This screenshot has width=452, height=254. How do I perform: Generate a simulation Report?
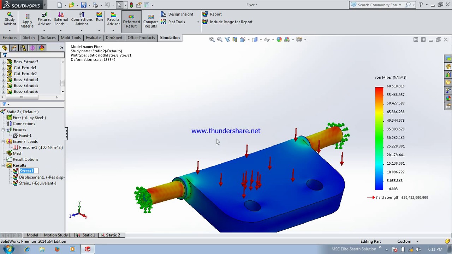(212, 14)
